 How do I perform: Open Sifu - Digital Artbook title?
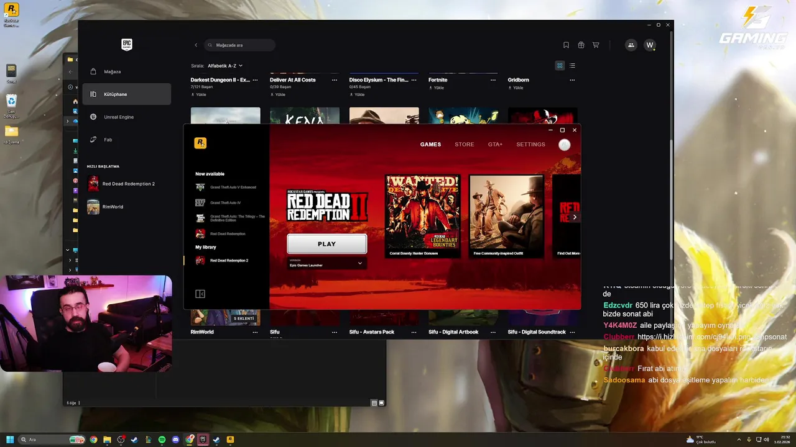pos(453,332)
